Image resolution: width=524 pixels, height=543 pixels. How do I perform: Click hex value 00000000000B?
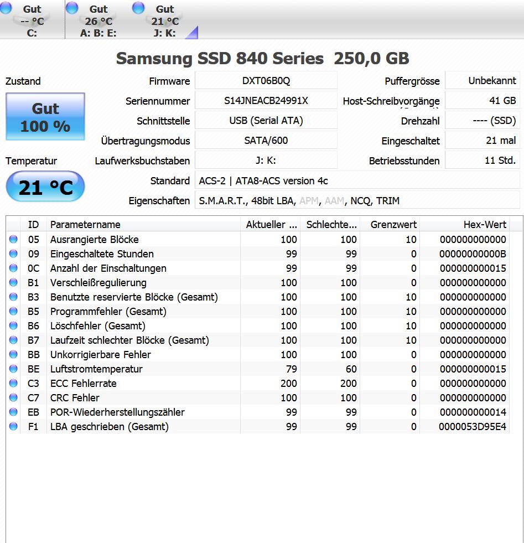[x=473, y=254]
